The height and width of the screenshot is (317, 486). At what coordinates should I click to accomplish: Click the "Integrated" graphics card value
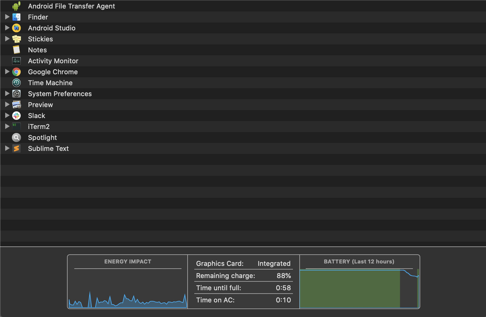(x=274, y=263)
